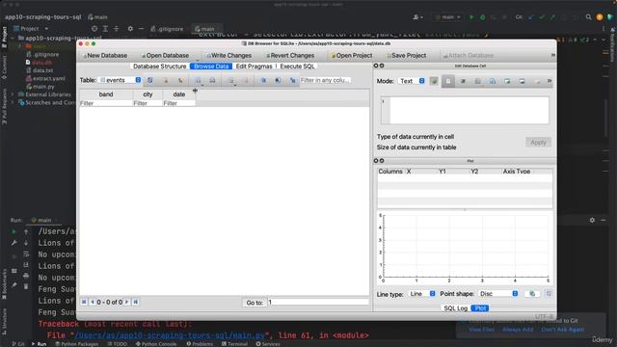This screenshot has width=617, height=347.
Task: Expand the Edit Database Cell toolbar overflow
Action: coord(550,81)
